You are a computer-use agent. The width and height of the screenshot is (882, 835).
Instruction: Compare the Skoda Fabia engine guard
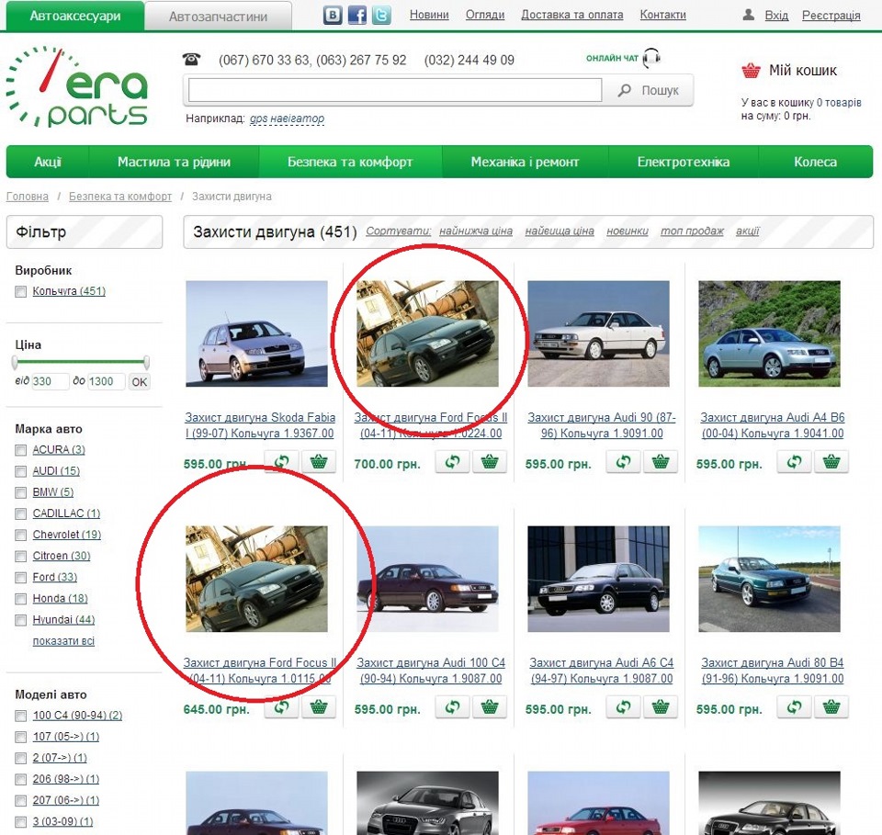pos(281,462)
